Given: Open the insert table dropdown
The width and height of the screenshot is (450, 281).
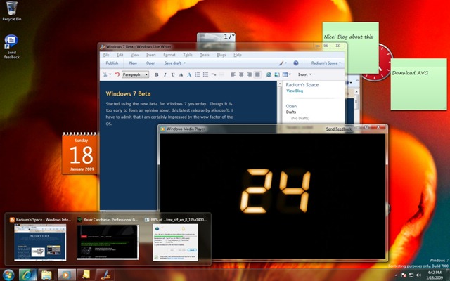Looking at the screenshot, I should 287,74.
